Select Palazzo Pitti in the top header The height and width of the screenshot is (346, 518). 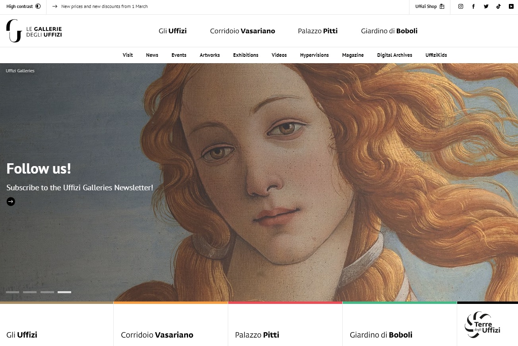click(x=318, y=31)
